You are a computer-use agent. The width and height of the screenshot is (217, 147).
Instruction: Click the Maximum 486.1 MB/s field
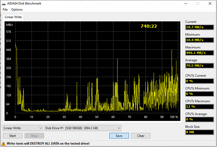point(199,53)
